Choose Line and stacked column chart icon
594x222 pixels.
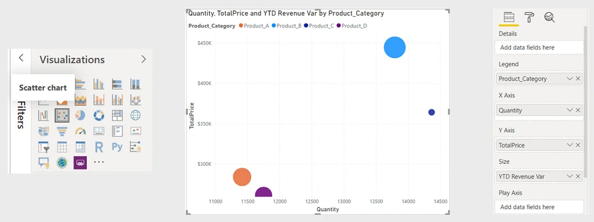tap(98, 100)
